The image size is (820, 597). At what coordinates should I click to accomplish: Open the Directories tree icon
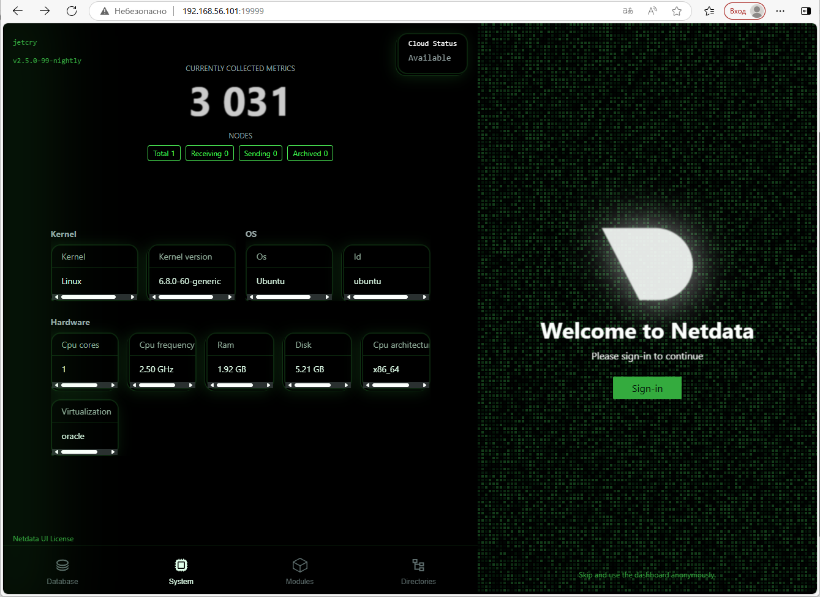point(418,565)
